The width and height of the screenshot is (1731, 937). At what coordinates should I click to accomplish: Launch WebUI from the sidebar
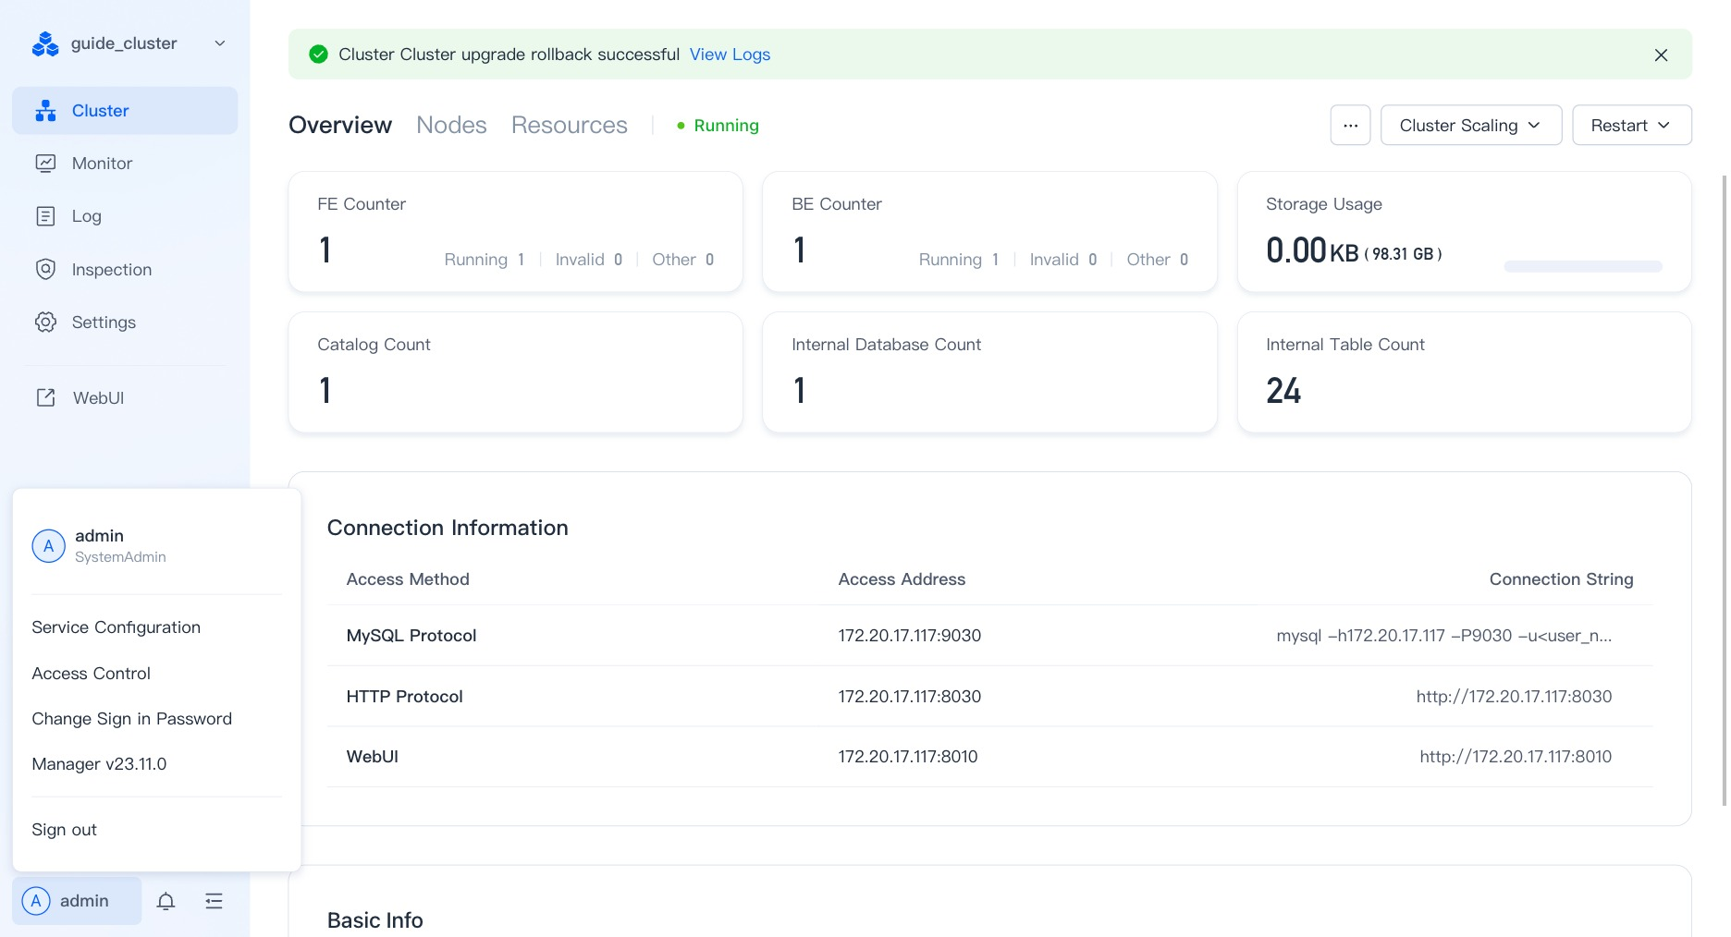point(125,397)
